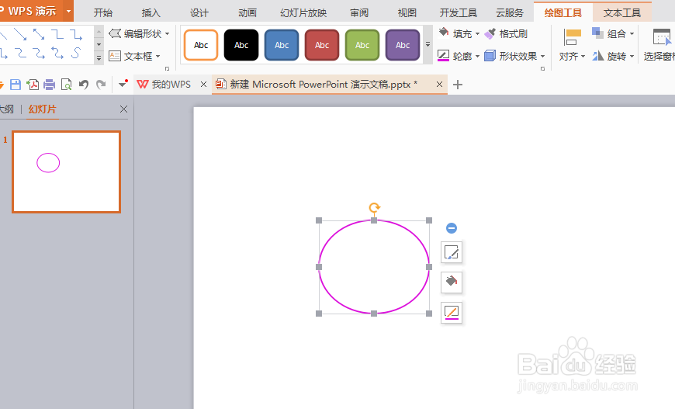Open the 视图 ribbon tab
The height and width of the screenshot is (409, 675).
pos(407,13)
